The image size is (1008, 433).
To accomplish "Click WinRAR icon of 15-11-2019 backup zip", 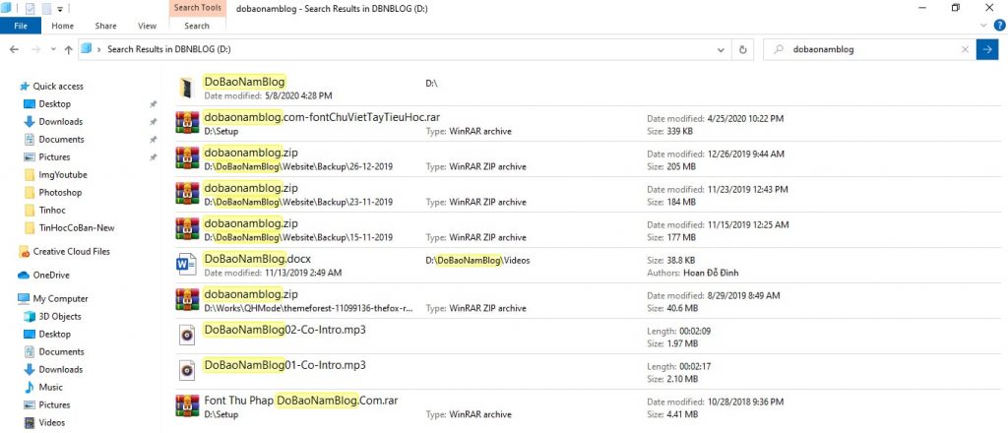I will 187,229.
